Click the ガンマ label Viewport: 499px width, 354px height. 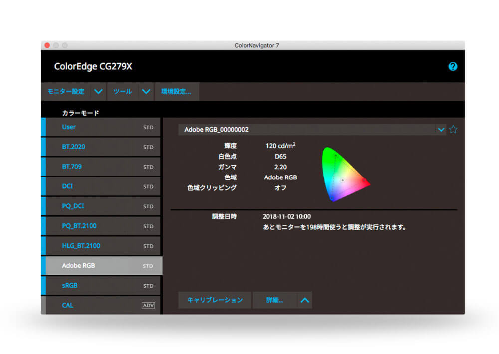coord(227,167)
